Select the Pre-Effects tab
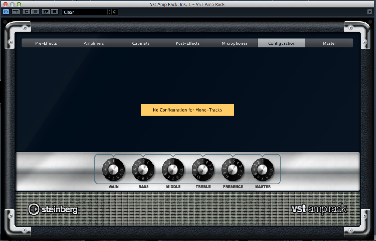Screen dimensions: 376x241 pyautogui.click(x=45, y=43)
